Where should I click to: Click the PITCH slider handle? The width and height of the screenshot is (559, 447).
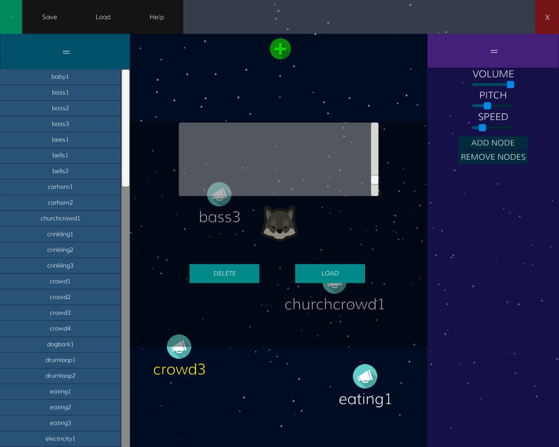click(x=487, y=106)
